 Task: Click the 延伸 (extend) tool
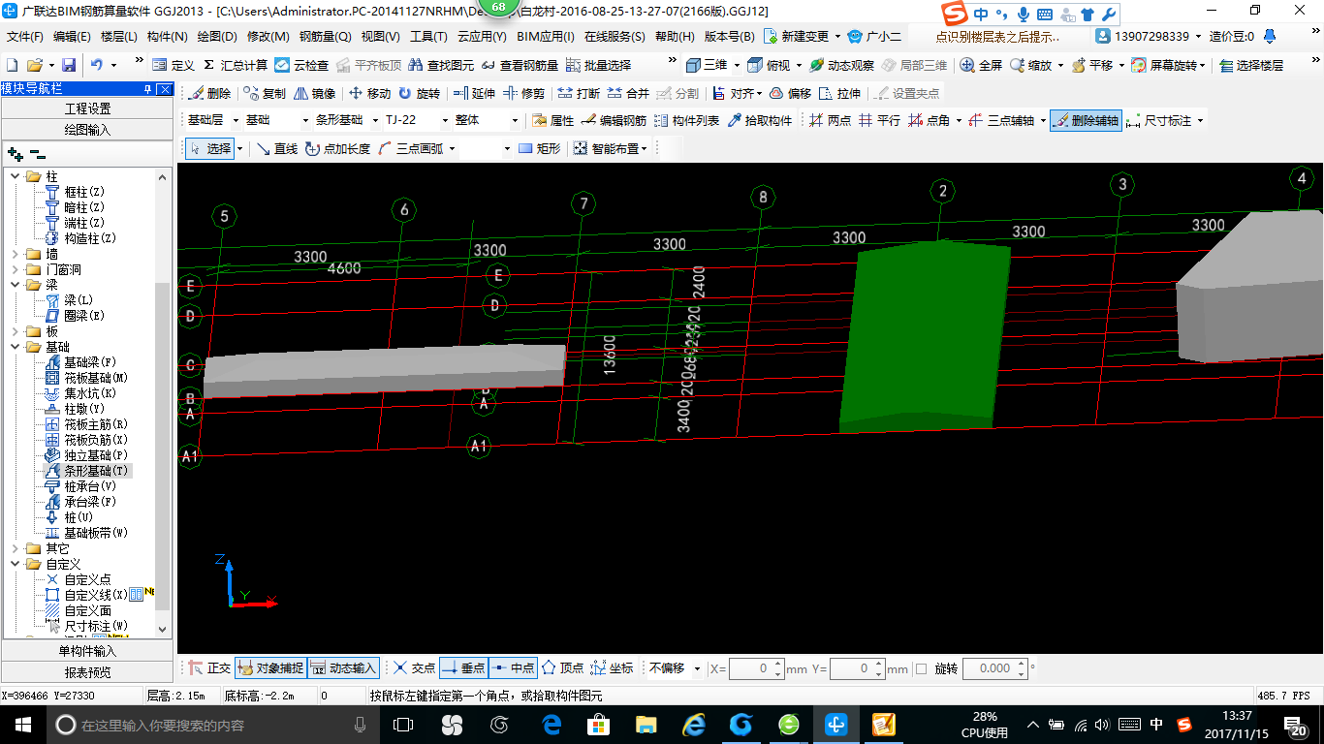(474, 94)
